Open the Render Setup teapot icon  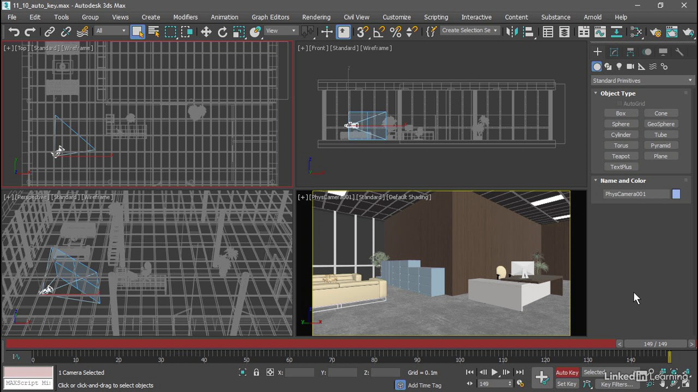click(655, 32)
